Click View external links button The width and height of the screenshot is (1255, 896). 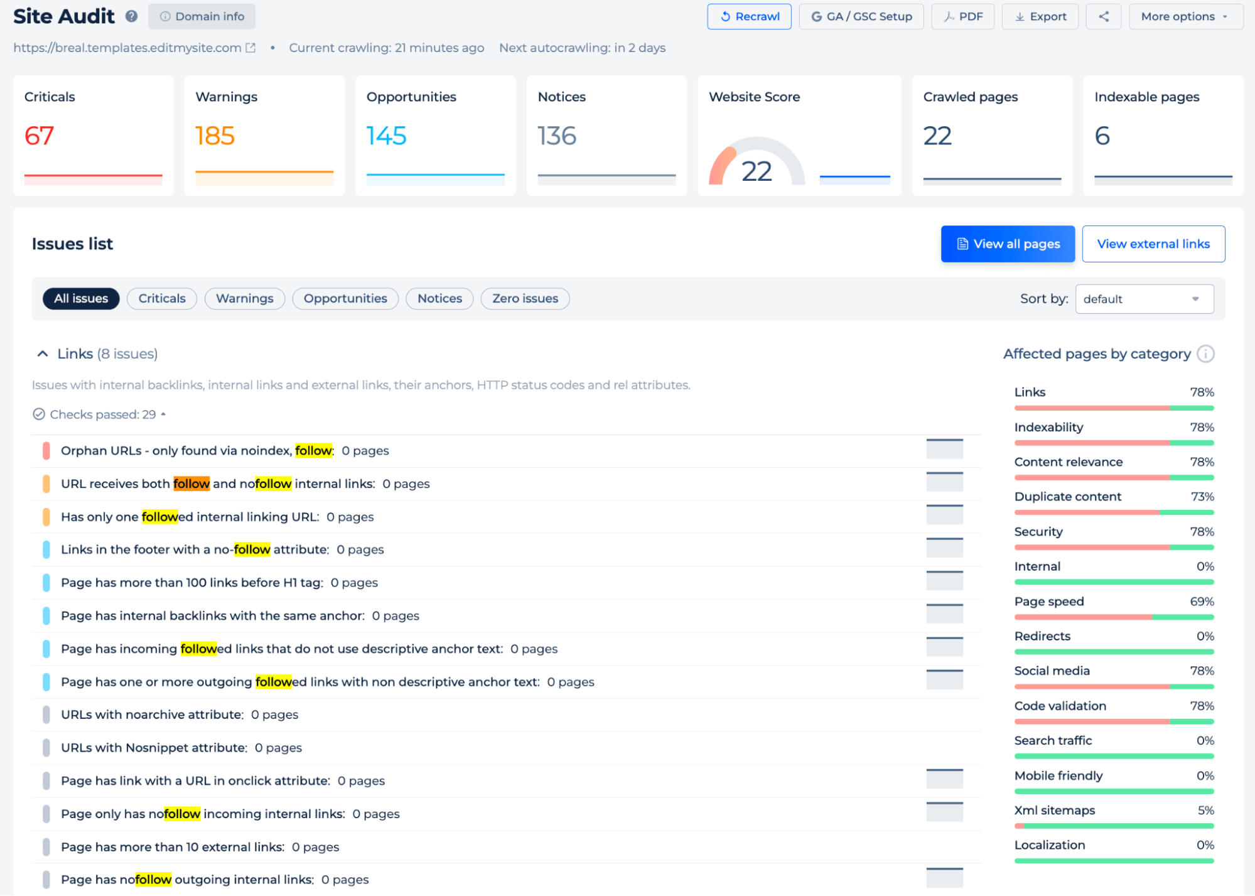point(1153,244)
